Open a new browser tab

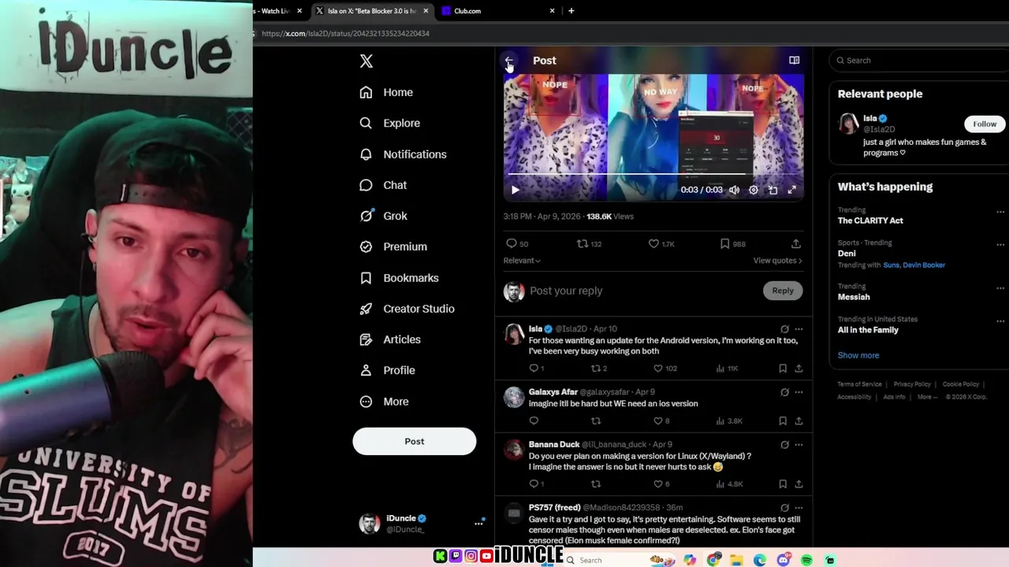[571, 11]
